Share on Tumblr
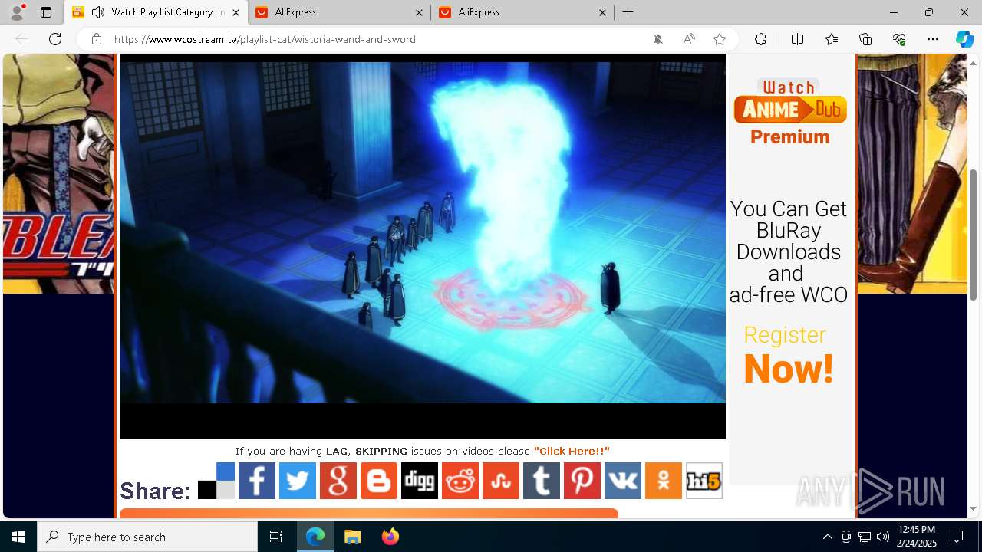 point(542,481)
